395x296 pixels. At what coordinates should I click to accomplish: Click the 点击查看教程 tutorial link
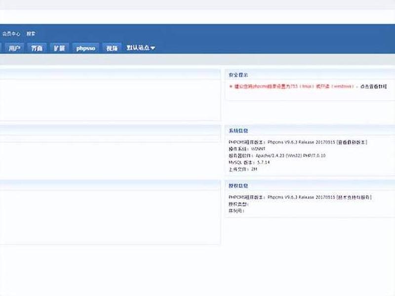[x=373, y=86]
